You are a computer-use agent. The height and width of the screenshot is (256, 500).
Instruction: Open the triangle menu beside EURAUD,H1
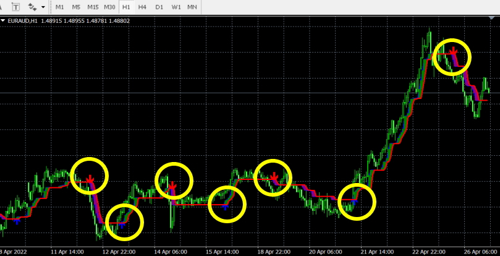point(3,21)
